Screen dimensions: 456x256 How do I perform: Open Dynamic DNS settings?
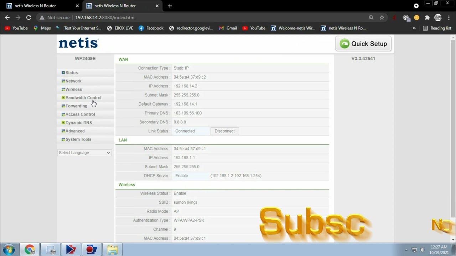[78, 123]
